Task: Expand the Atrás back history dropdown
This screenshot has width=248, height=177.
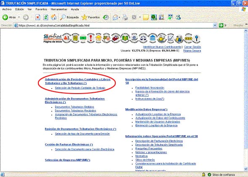Action: tap(19, 17)
